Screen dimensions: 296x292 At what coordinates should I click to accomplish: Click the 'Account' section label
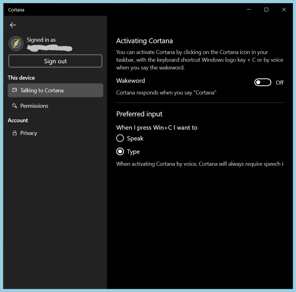tap(18, 120)
